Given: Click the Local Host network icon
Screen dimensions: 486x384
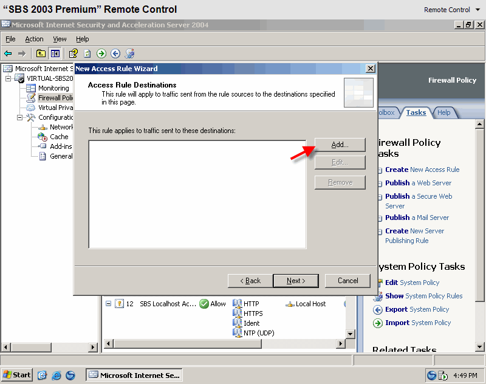Looking at the screenshot, I should [x=290, y=304].
